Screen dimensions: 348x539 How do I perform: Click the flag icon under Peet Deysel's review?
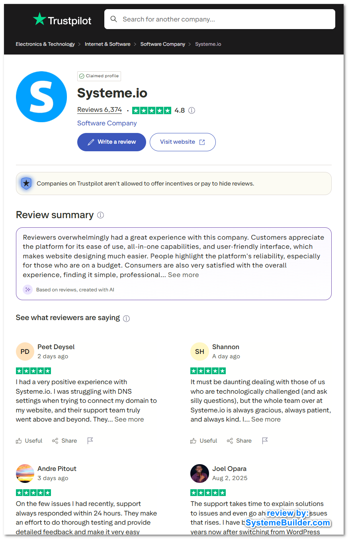pyautogui.click(x=90, y=441)
